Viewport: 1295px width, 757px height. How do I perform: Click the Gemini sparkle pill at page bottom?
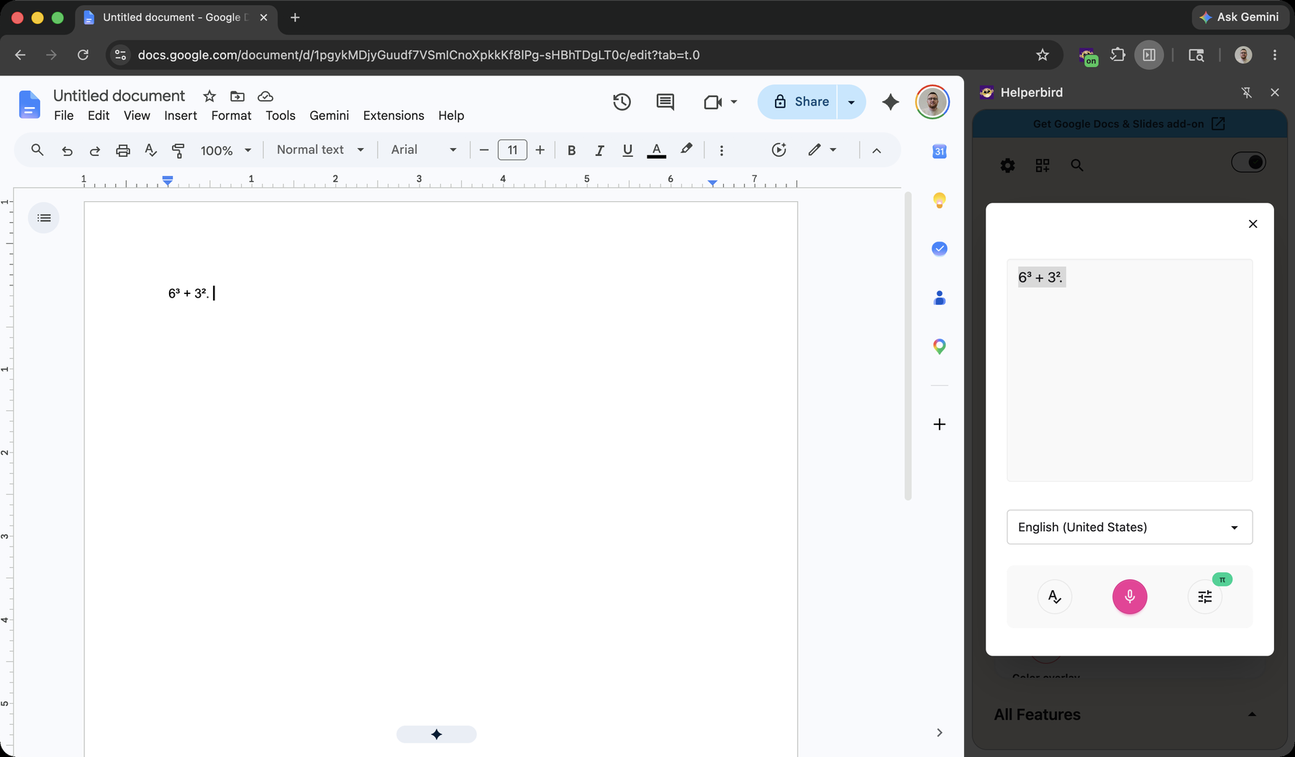pyautogui.click(x=436, y=734)
